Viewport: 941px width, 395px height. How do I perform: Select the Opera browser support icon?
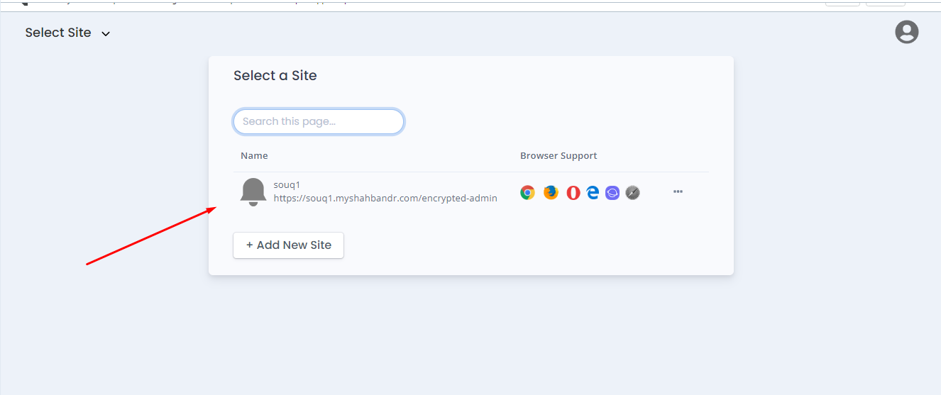tap(573, 192)
